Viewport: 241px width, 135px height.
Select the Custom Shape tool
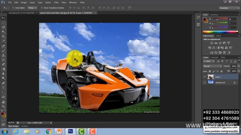3,97
